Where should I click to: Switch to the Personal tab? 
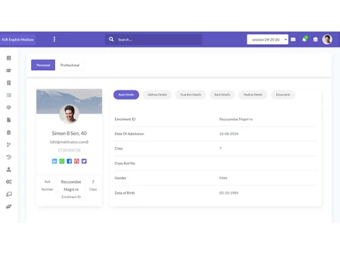43,65
